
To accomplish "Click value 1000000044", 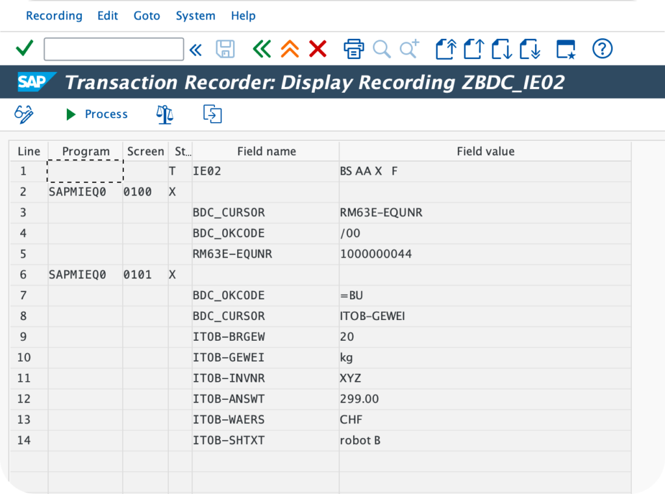I will [x=485, y=254].
